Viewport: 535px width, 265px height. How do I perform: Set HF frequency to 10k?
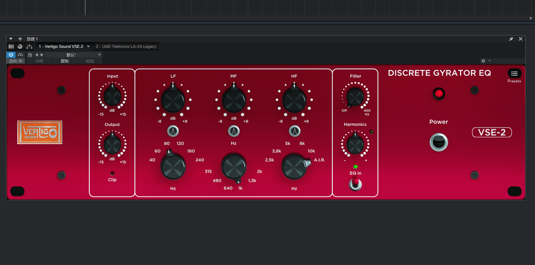point(311,151)
